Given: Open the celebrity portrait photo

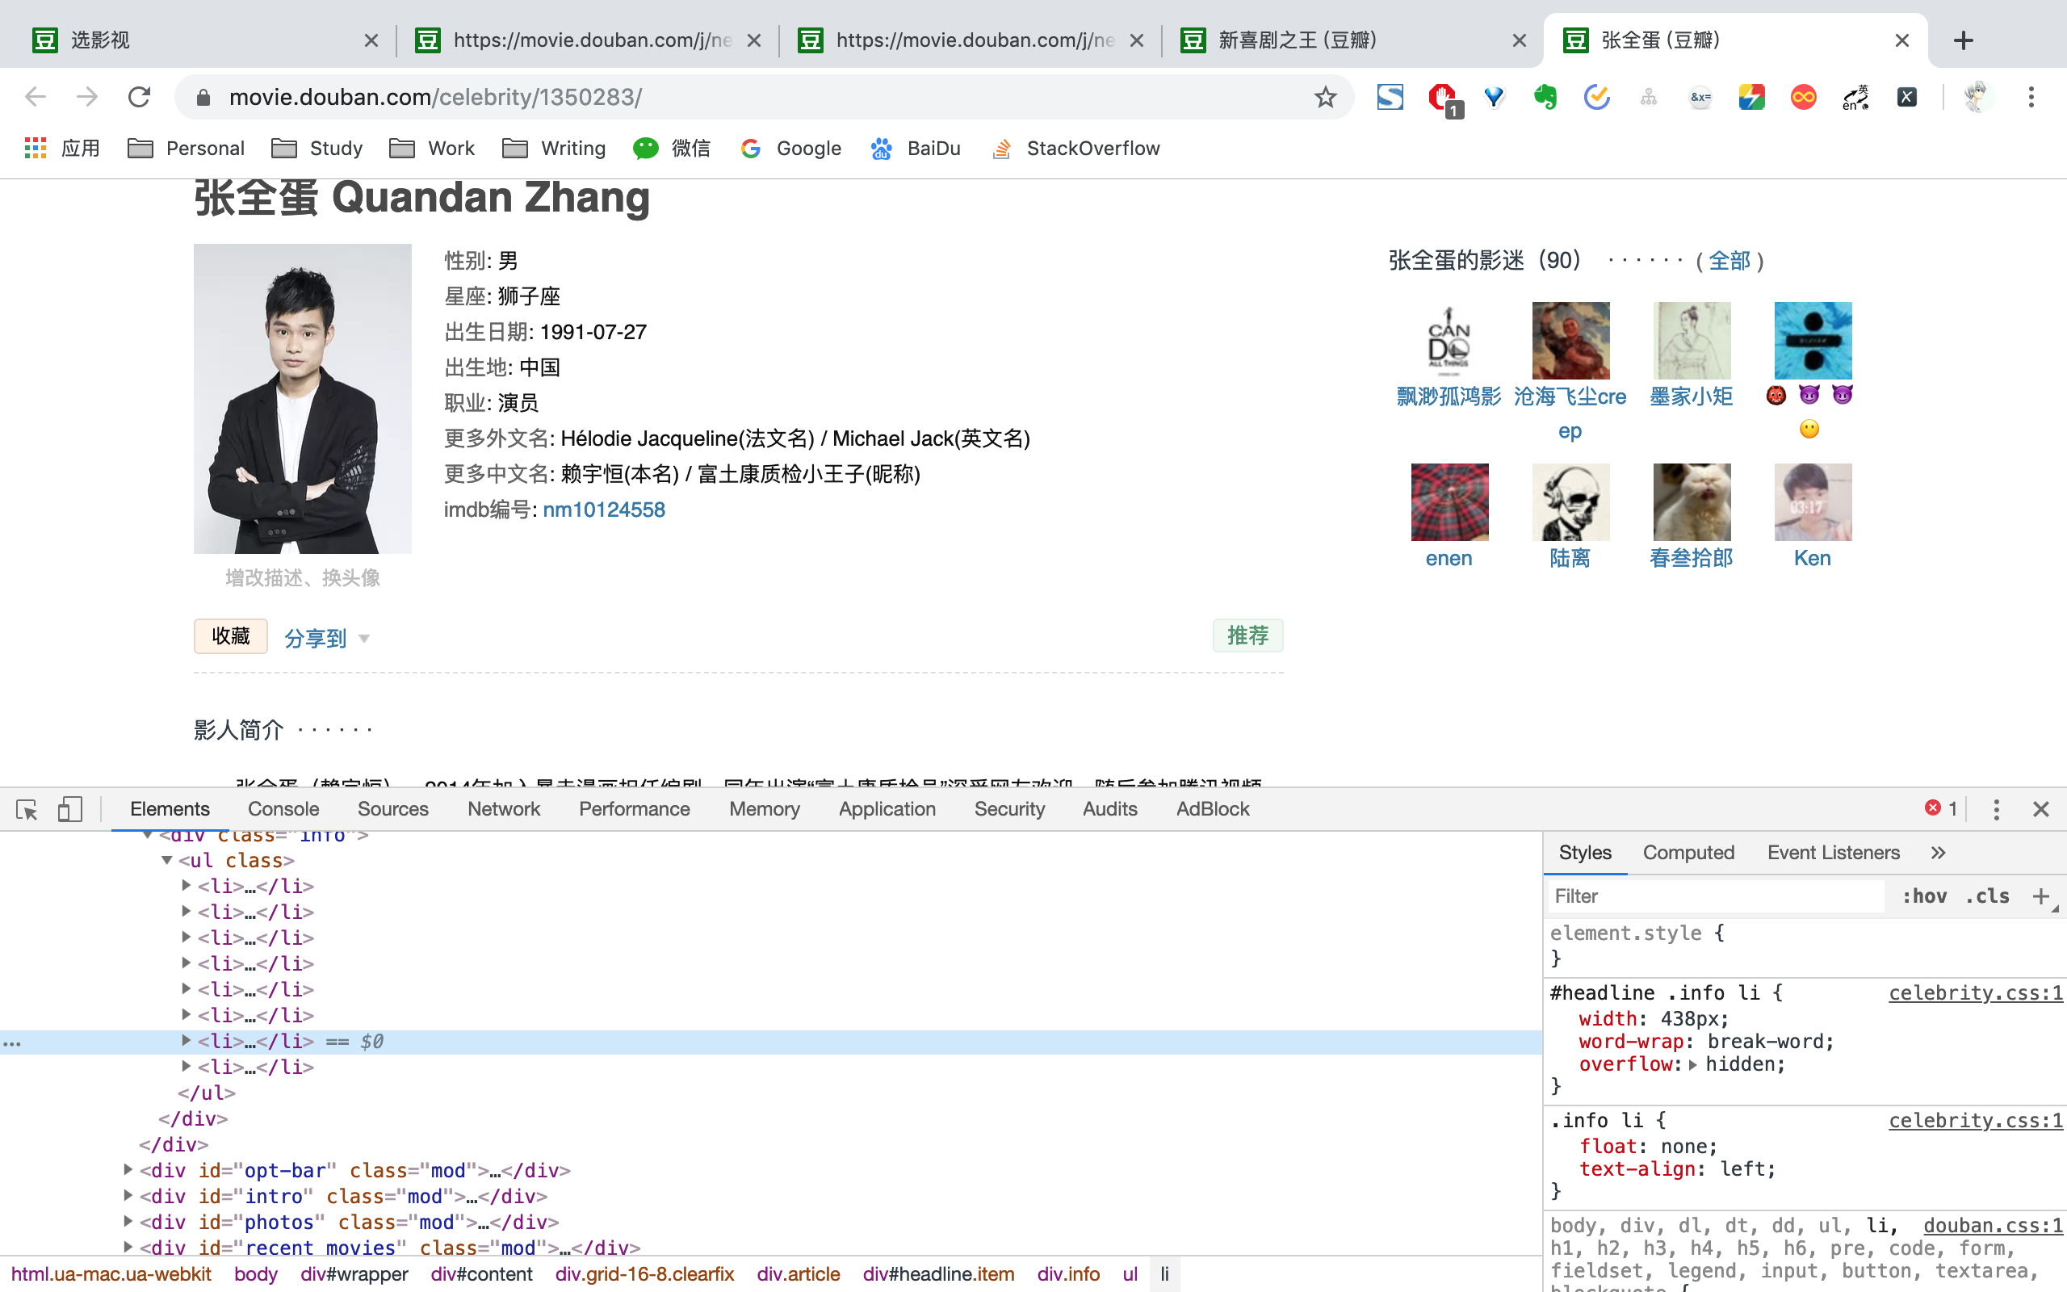Looking at the screenshot, I should (x=302, y=398).
